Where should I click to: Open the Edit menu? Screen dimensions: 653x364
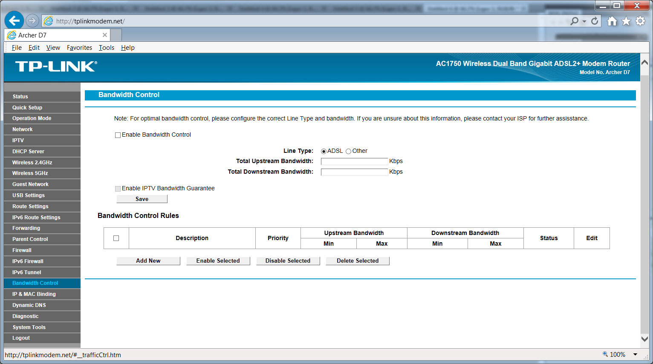pyautogui.click(x=34, y=48)
